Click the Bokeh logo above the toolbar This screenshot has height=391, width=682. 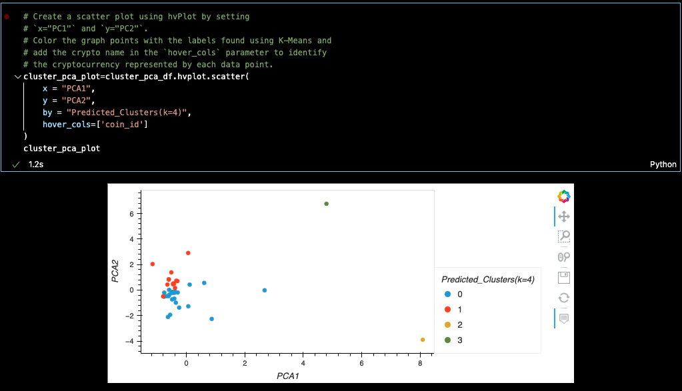point(563,196)
